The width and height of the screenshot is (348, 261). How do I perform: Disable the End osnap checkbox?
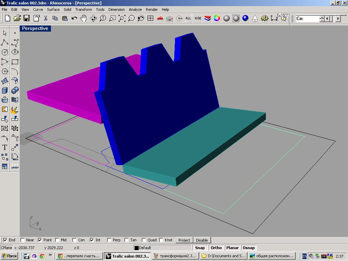(5, 240)
